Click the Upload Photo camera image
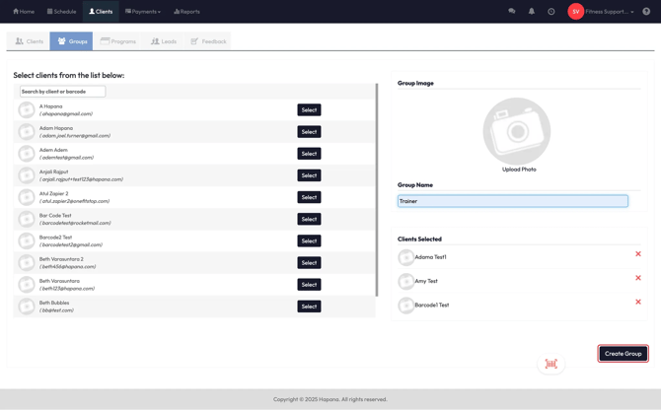Viewport: 661px width, 410px height. click(x=516, y=132)
